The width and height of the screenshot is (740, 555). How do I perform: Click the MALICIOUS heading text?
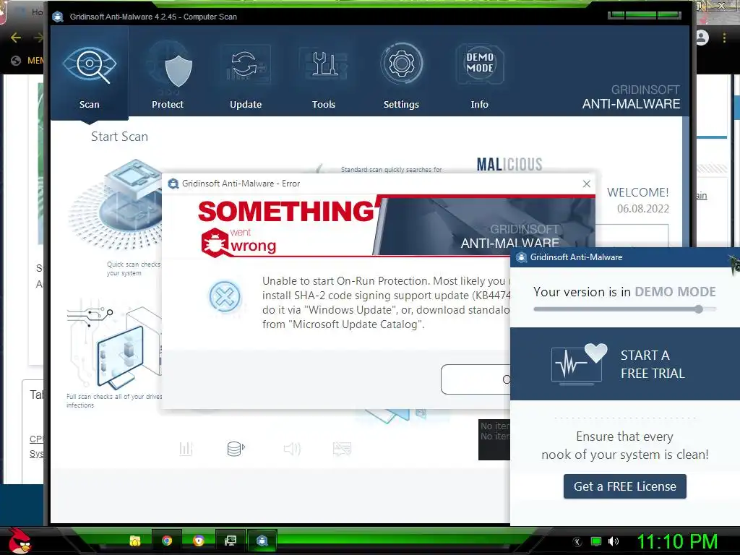(x=509, y=164)
